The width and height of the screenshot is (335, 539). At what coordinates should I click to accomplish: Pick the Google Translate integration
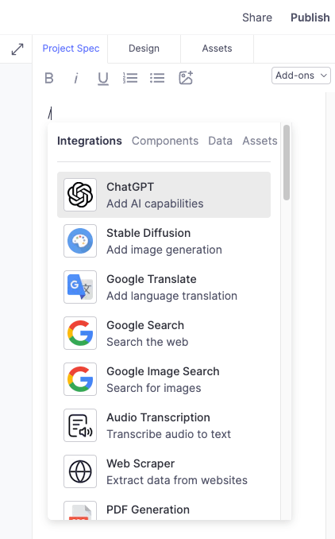click(164, 287)
